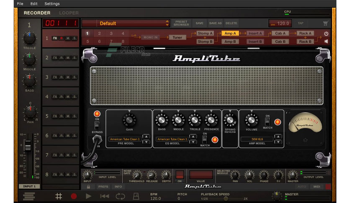Click the VU meter on the amp
Viewport: 350px width, 203px height.
tap(305, 123)
